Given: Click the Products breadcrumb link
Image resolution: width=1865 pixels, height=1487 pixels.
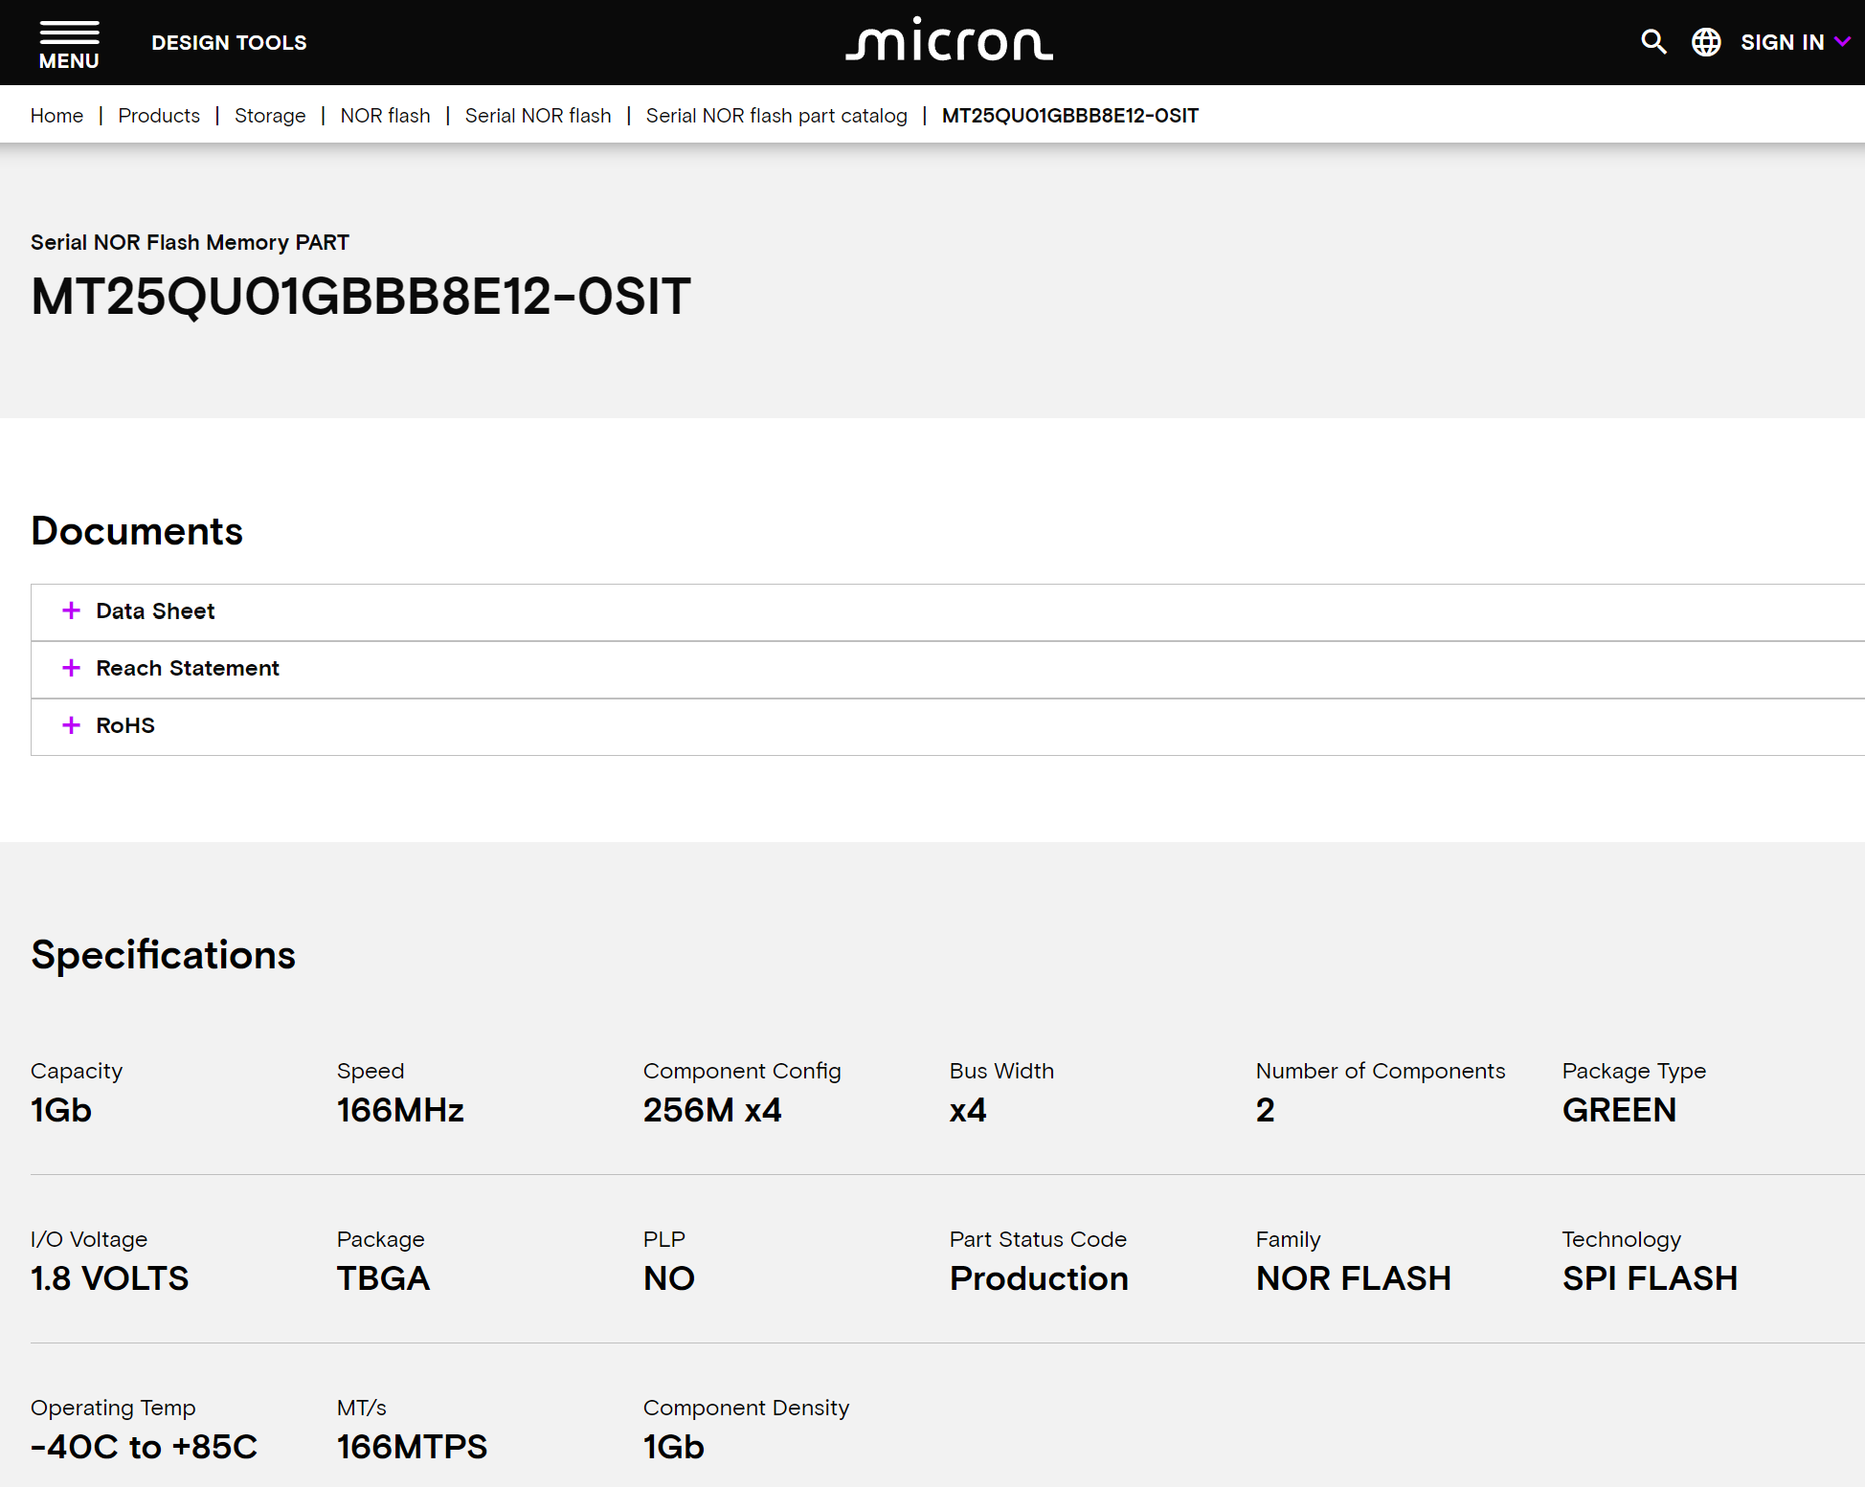Looking at the screenshot, I should pyautogui.click(x=161, y=114).
